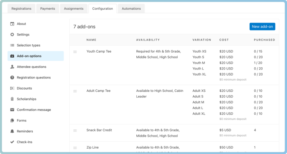
Task: Click the Attendee questions person icon
Action: pyautogui.click(x=12, y=67)
